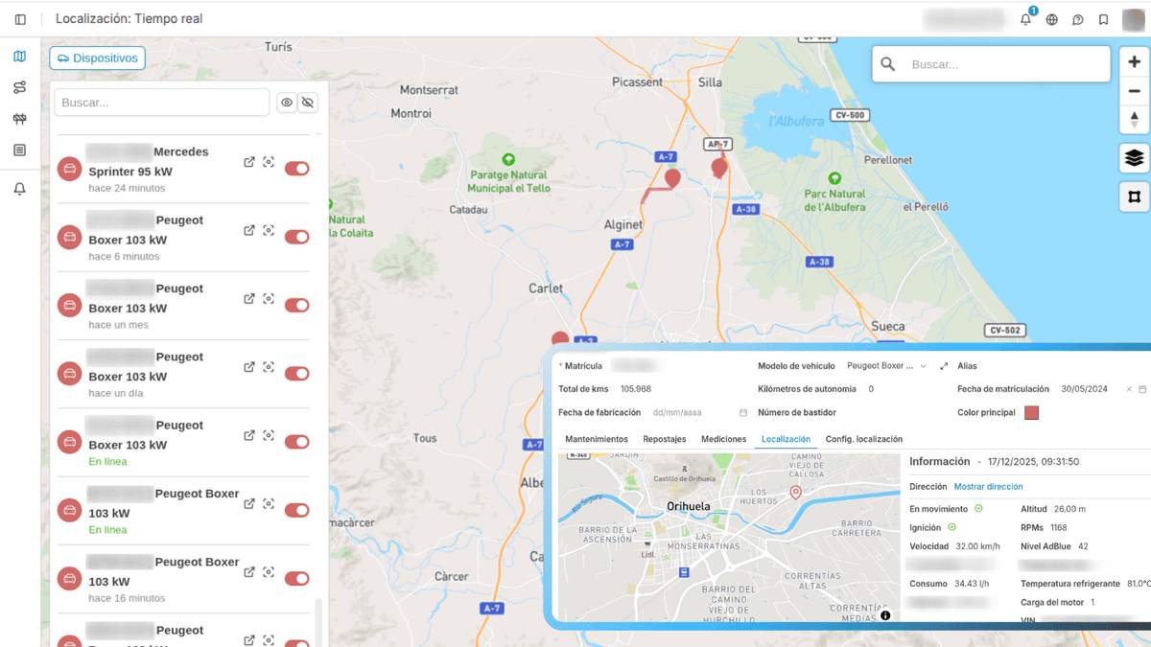This screenshot has height=647, width=1151.
Task: Zoom in on the map with plus button
Action: (x=1135, y=62)
